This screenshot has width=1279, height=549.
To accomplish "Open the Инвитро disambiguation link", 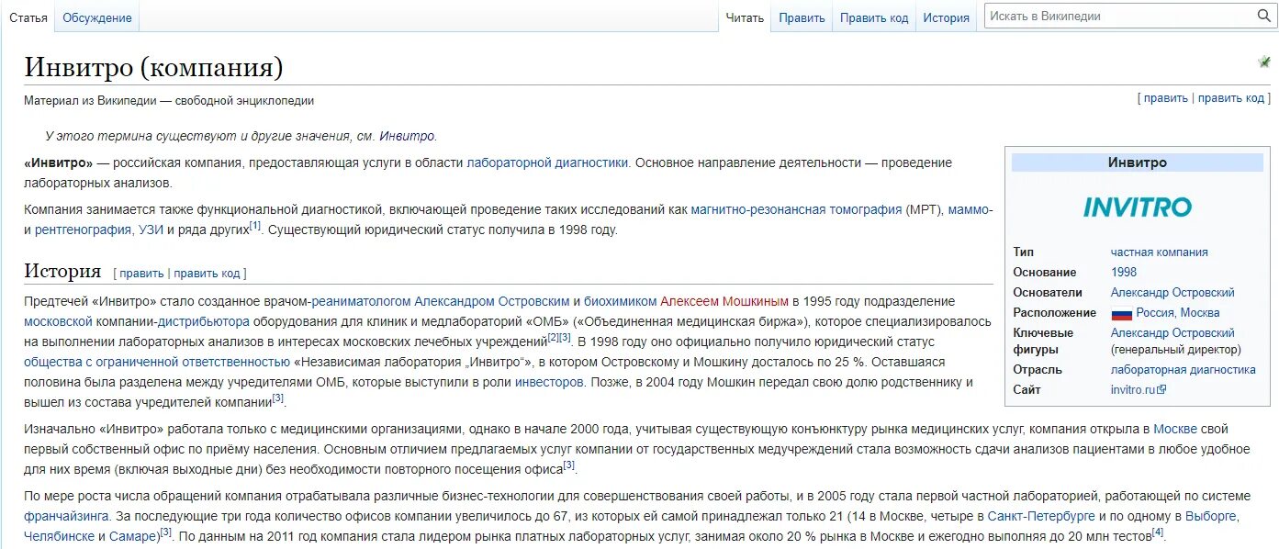I will click(408, 136).
